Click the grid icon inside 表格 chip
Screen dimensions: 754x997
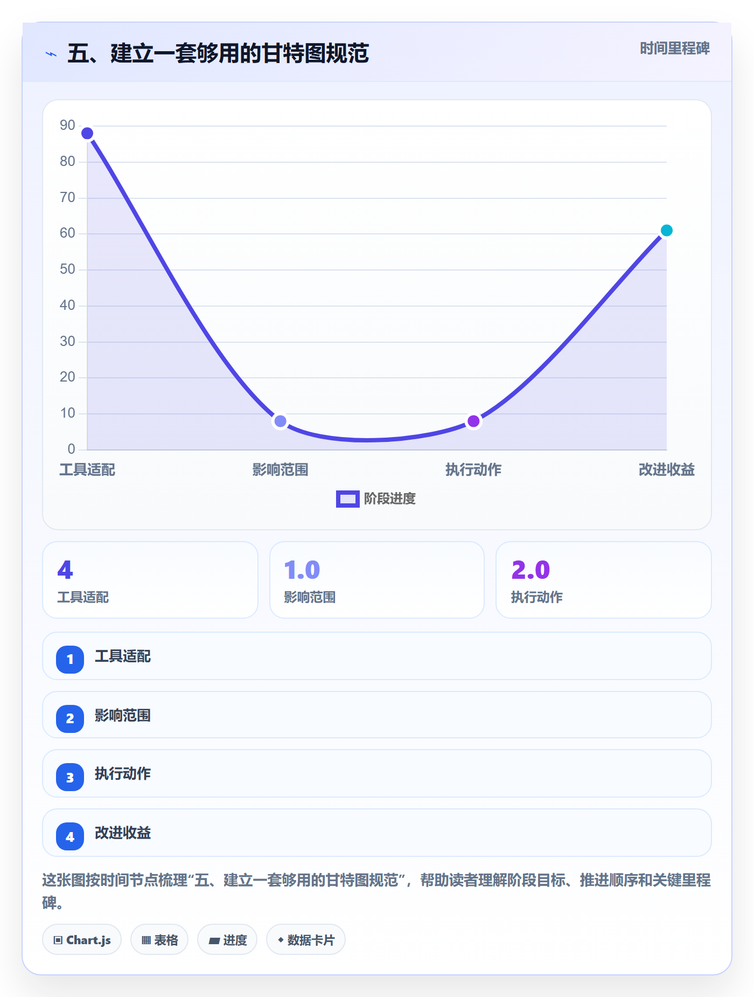coord(146,940)
